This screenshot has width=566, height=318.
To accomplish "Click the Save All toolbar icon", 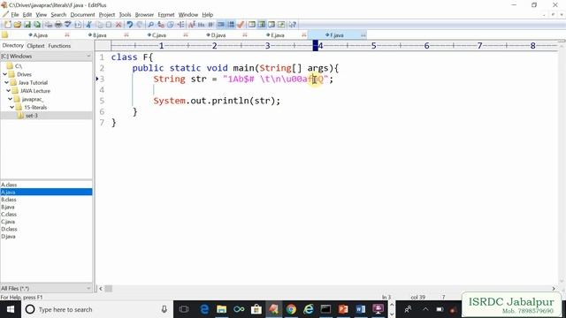I will 37,25.
